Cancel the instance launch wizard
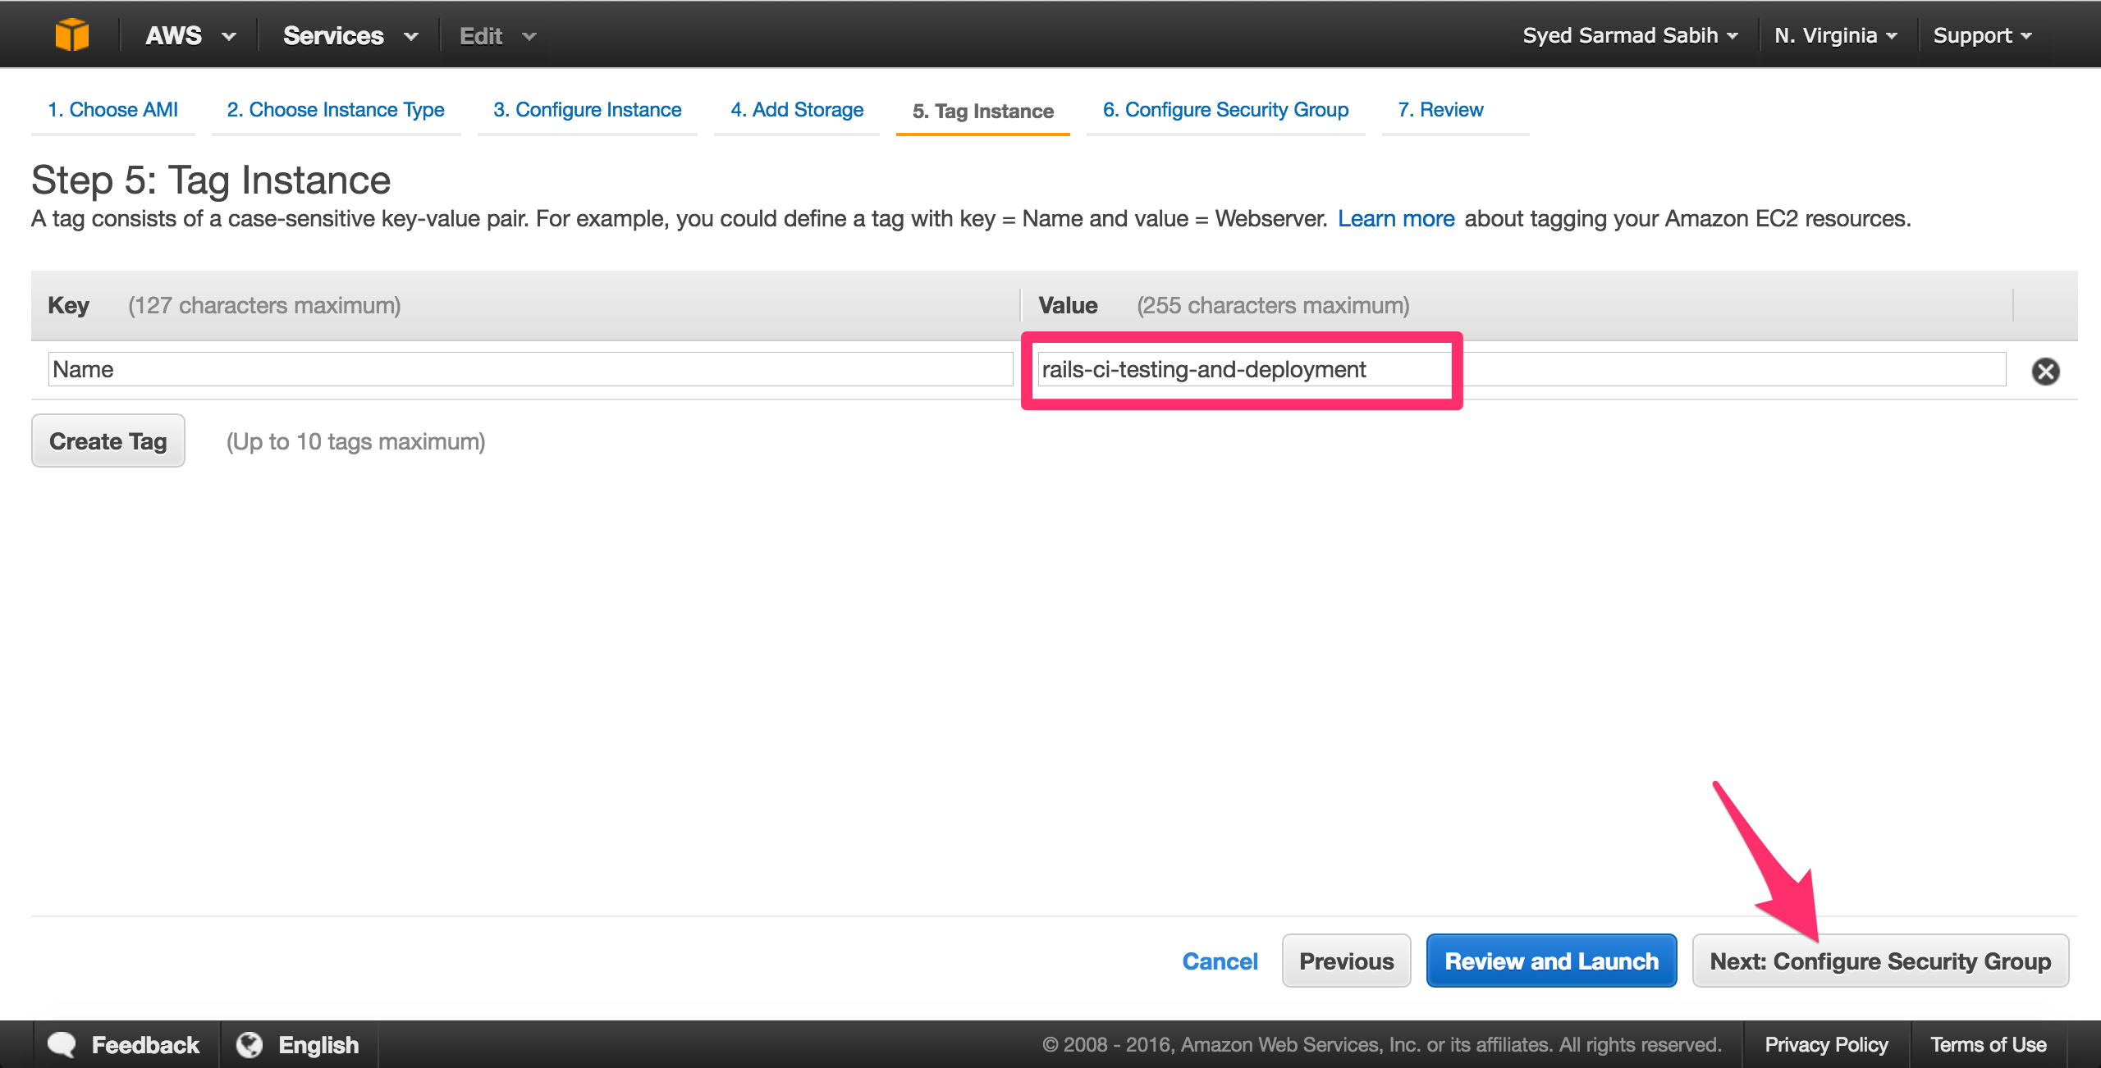 click(x=1220, y=961)
